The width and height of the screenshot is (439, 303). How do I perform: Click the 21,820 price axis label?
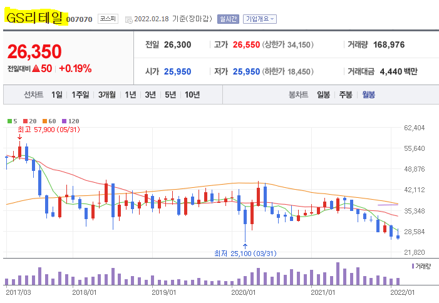pos(415,252)
